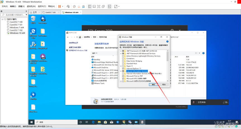Screen dimensions: 241x129
Task: Open Task View on guest taskbar
Action: (x=87, y=122)
